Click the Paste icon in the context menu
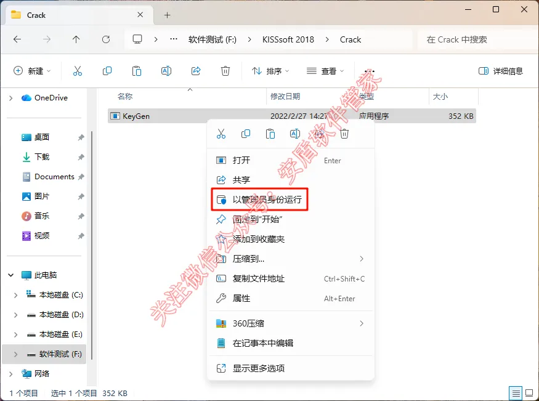Screen dimensions: 539x401 [x=270, y=134]
